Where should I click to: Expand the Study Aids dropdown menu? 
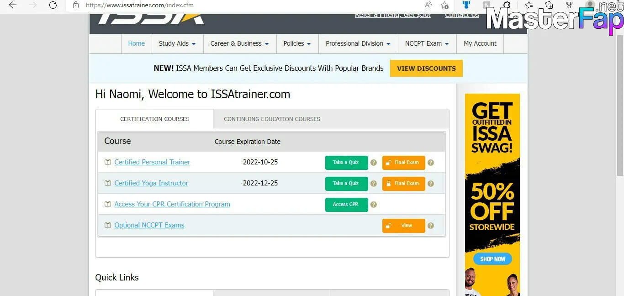pos(177,44)
